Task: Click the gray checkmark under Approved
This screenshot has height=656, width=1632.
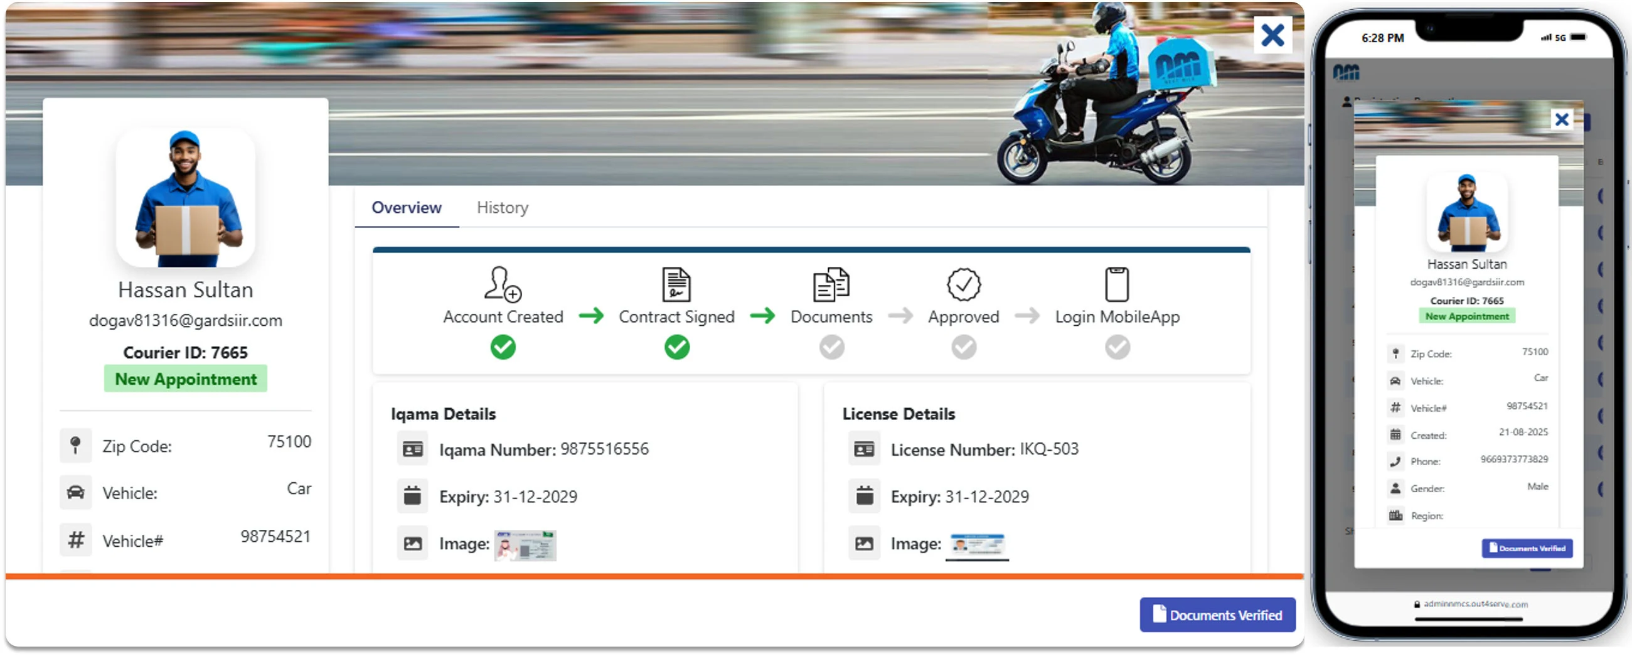Action: coord(964,347)
